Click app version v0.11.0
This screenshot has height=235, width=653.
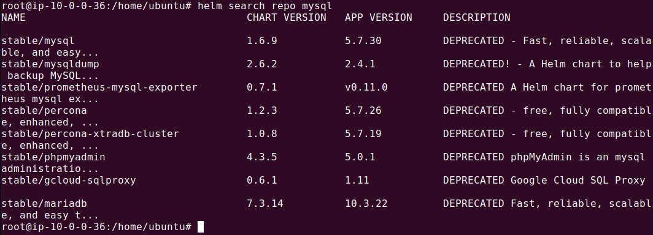[x=366, y=87]
